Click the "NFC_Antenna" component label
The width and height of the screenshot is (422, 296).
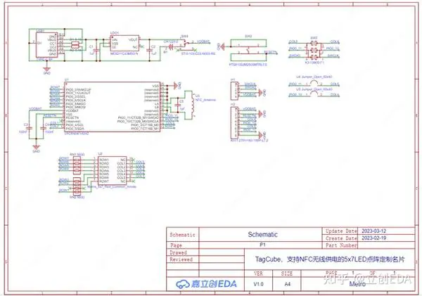(205, 100)
